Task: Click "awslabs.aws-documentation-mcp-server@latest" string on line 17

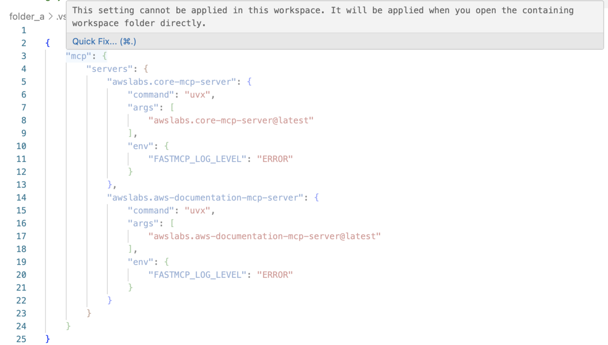Action: 264,236
